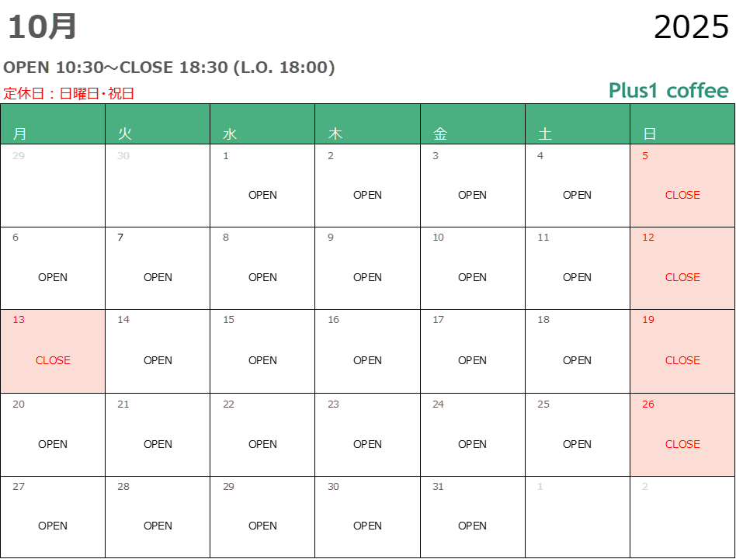
Task: Click the 金 Friday column header
Action: pos(440,134)
